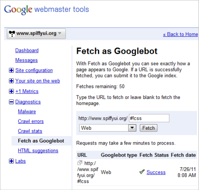Click the spiffyui.org site favicon
Image resolution: width=199 pixels, height=190 pixels.
[x=12, y=34]
